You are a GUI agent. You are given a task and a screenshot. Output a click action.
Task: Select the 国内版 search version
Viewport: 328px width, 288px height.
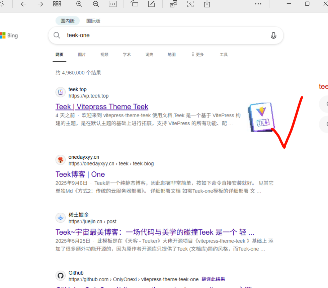68,21
